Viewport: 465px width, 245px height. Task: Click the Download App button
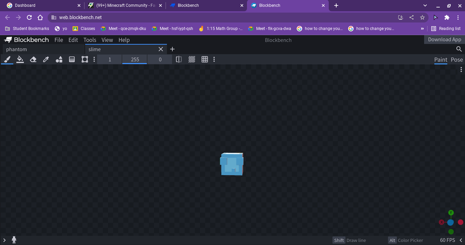tap(444, 39)
